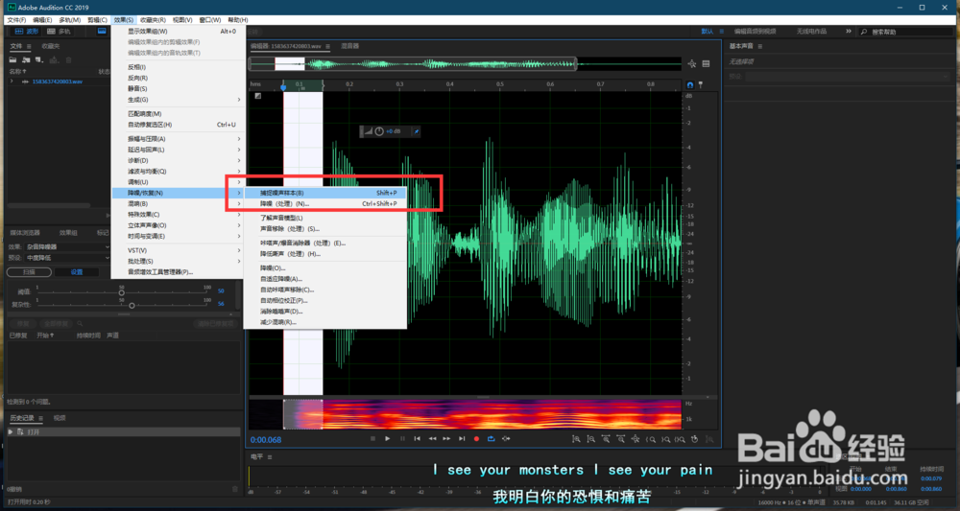The height and width of the screenshot is (511, 960).
Task: Open the 编辑(E) menu
Action: [x=42, y=20]
